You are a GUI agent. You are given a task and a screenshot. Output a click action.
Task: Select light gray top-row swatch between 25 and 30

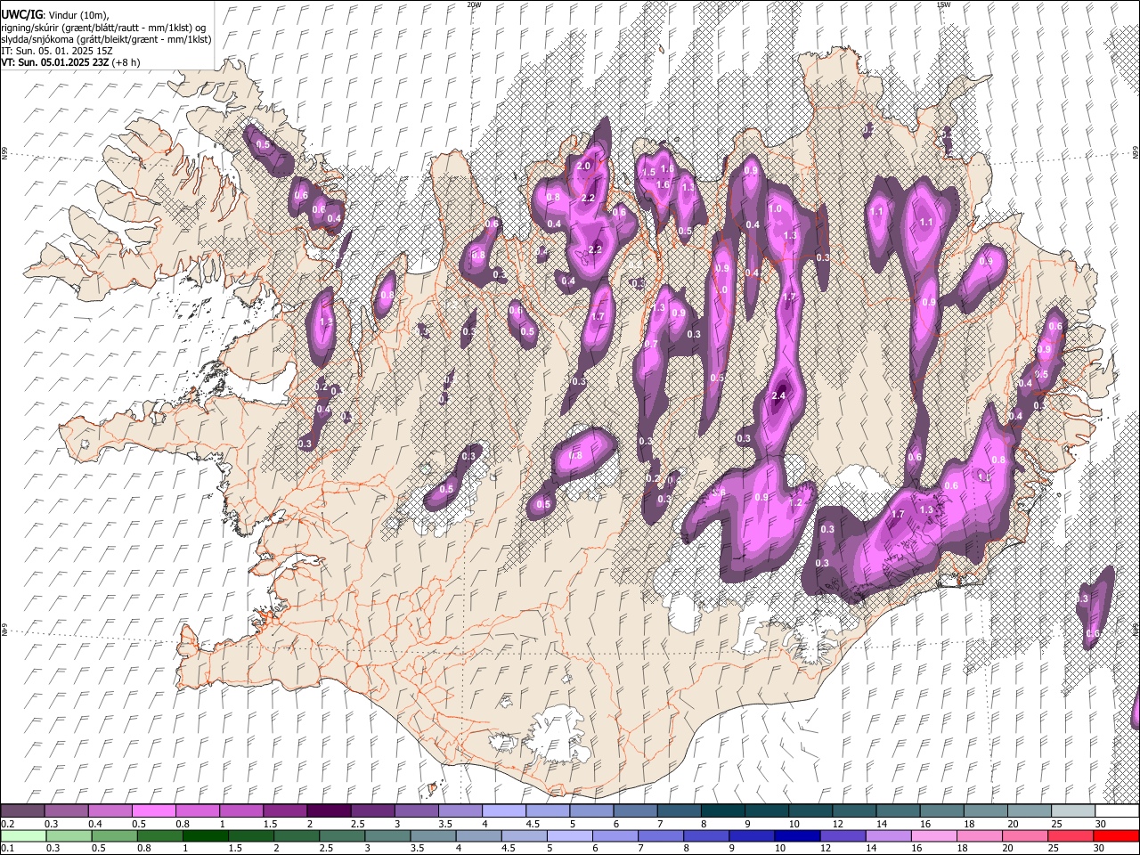tap(1072, 811)
